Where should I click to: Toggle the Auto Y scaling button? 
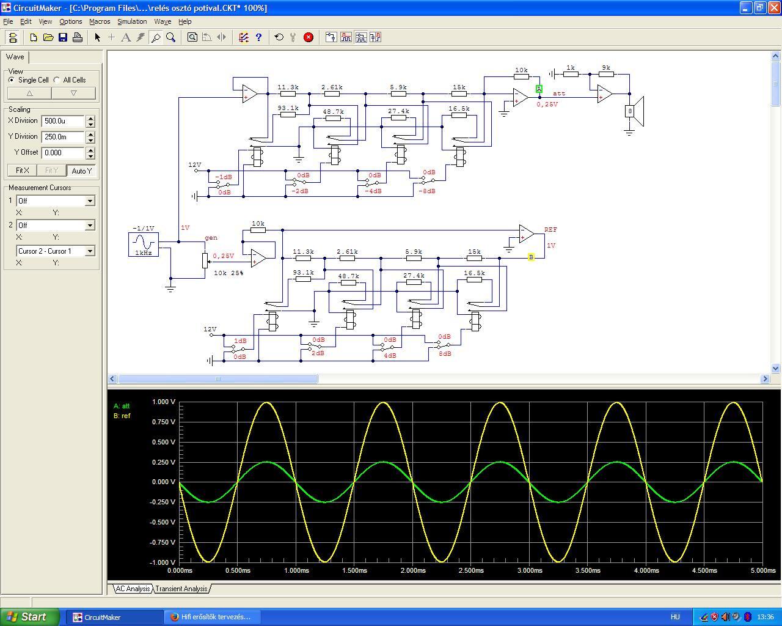pos(81,171)
